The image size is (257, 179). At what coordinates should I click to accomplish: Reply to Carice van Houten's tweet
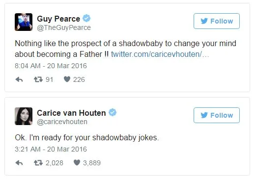point(19,163)
